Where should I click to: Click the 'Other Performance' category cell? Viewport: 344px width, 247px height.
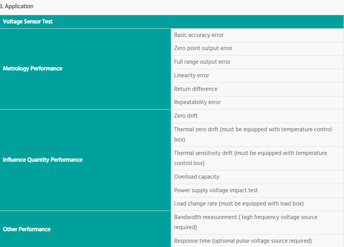point(27,229)
